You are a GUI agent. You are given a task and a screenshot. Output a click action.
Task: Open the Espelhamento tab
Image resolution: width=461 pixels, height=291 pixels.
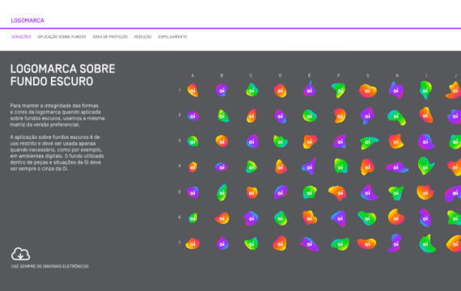(172, 37)
